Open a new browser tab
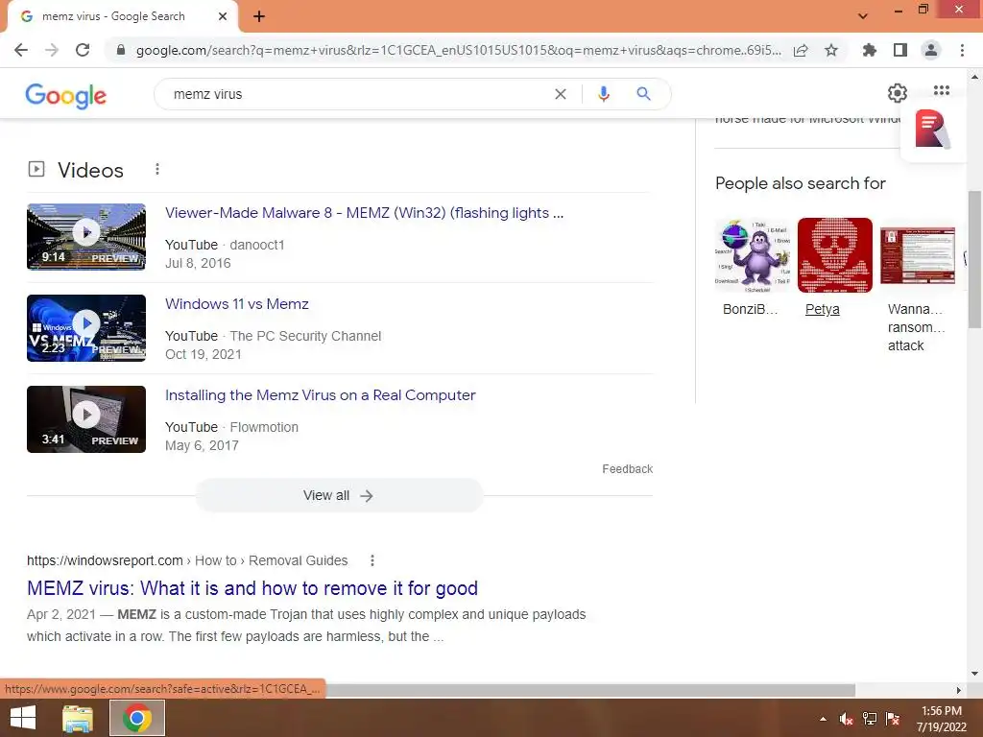Screen dimensions: 983x737 click(259, 16)
